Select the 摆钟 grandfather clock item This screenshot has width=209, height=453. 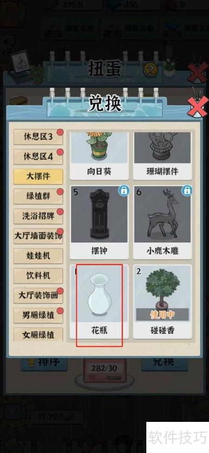[x=99, y=222]
